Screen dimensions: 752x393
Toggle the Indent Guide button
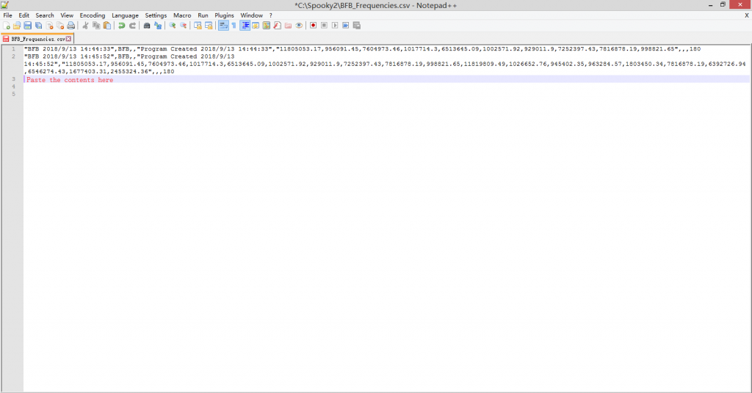point(245,26)
